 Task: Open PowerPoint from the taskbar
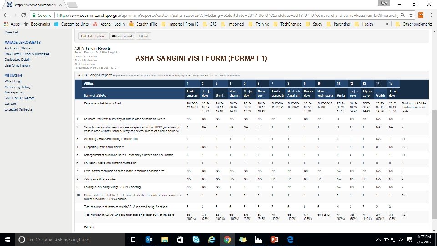pos(274,240)
